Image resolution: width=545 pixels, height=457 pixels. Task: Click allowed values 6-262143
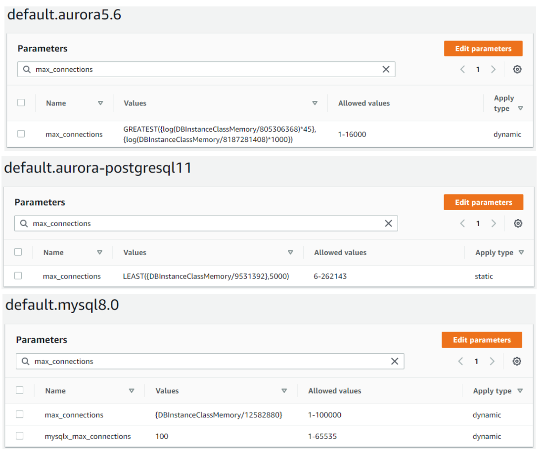point(330,276)
